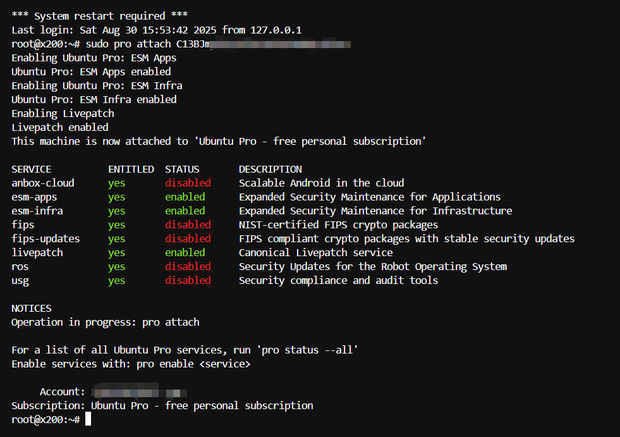Click the NOTICES heading
The height and width of the screenshot is (437, 620).
click(31, 309)
